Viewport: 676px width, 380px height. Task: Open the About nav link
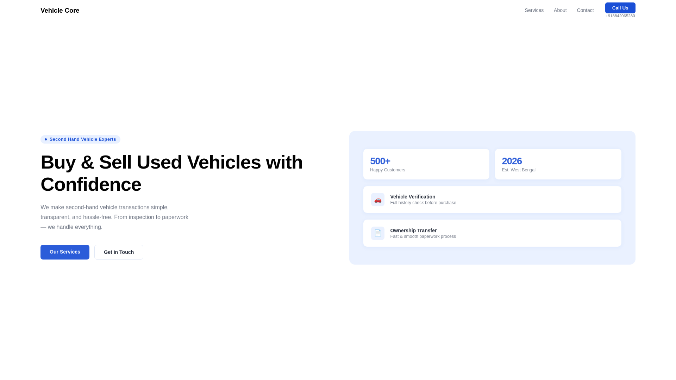click(x=560, y=10)
